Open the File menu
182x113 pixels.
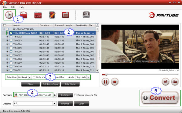(x=5, y=7)
